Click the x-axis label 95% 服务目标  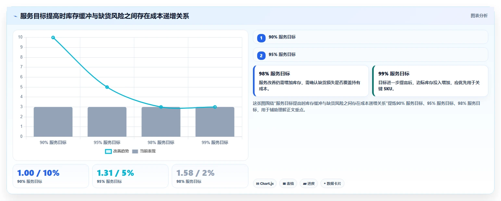tap(107, 142)
